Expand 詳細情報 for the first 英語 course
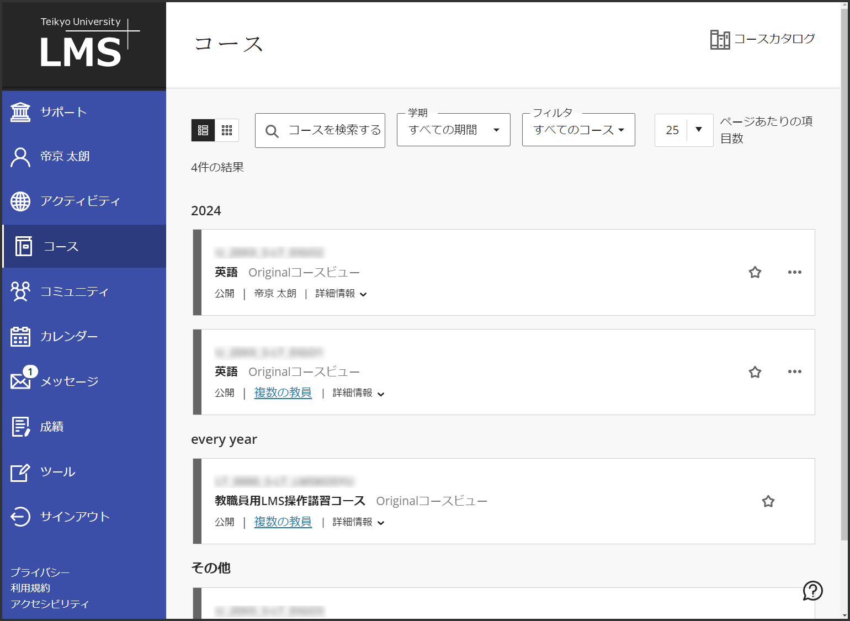The height and width of the screenshot is (621, 850). pos(341,294)
